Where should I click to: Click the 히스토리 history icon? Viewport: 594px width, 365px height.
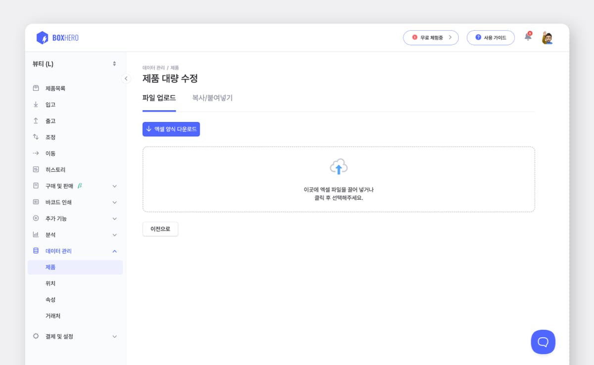(35, 169)
